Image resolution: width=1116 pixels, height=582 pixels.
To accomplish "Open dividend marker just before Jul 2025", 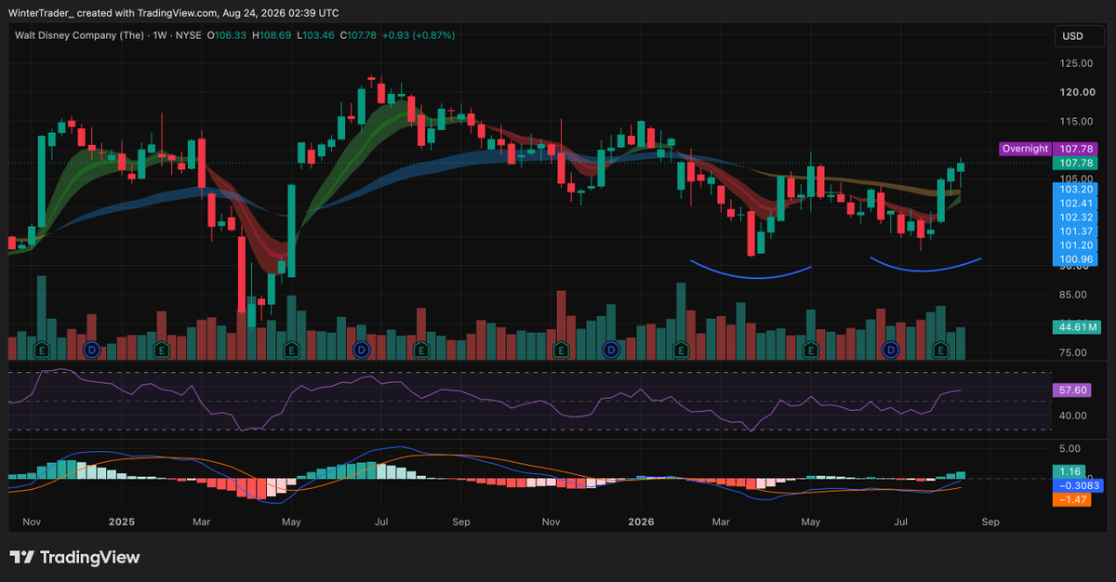I will coord(362,350).
